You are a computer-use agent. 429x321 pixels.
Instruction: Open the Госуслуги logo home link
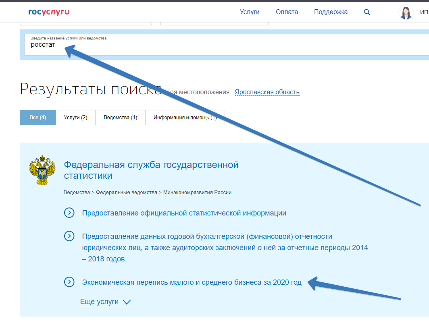pyautogui.click(x=49, y=12)
